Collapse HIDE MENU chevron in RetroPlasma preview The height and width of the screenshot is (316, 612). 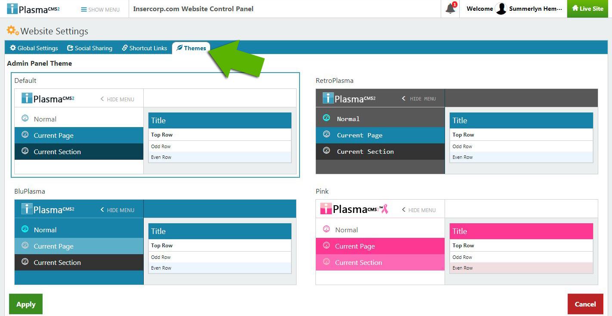coord(404,98)
